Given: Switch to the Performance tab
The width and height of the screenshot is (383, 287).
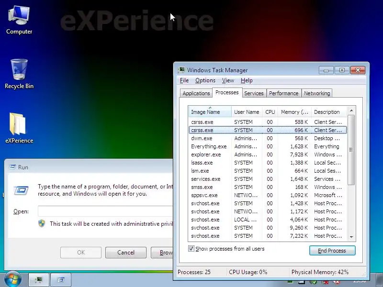Looking at the screenshot, I should (283, 93).
